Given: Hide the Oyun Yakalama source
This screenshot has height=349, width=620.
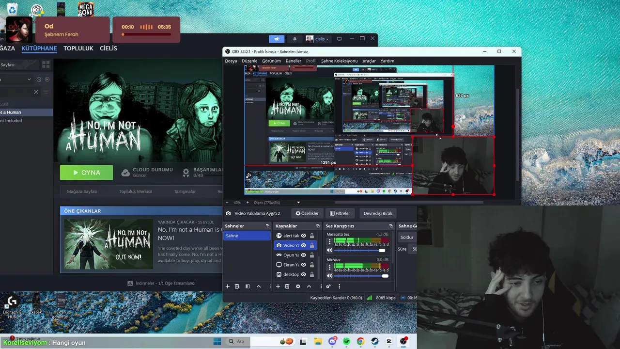Looking at the screenshot, I should (304, 255).
